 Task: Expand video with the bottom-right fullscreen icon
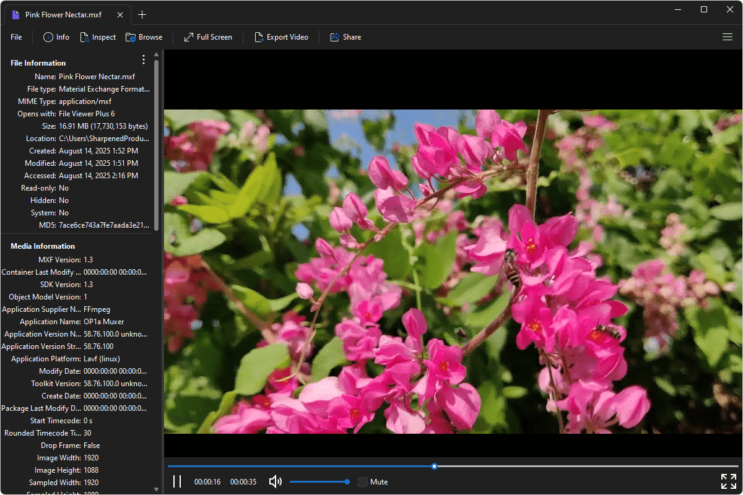pyautogui.click(x=729, y=481)
